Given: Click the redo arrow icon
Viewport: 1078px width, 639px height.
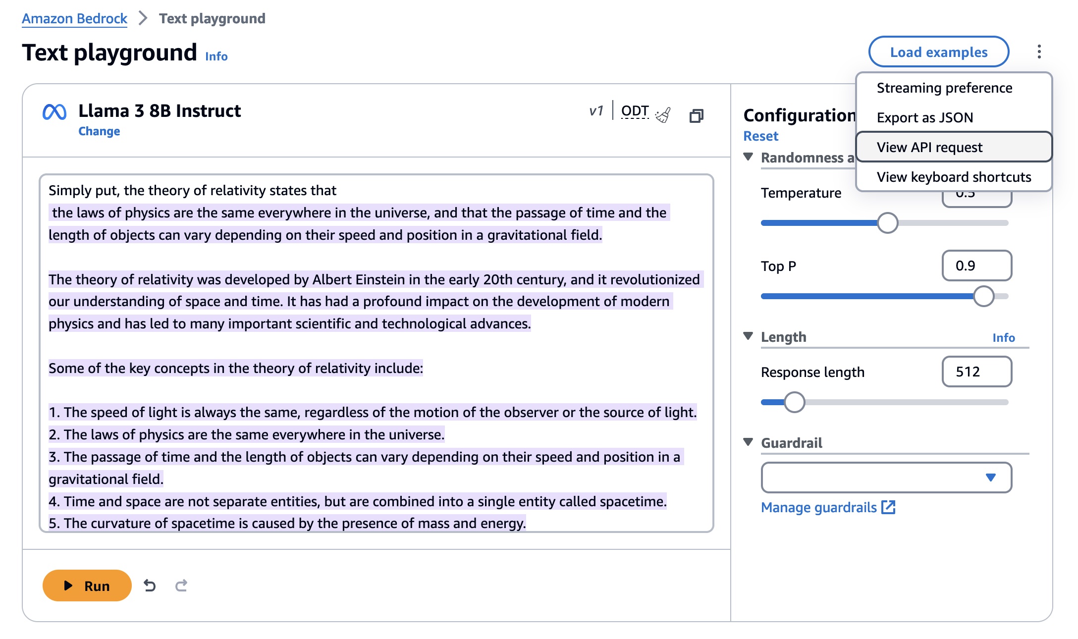Looking at the screenshot, I should (x=181, y=586).
